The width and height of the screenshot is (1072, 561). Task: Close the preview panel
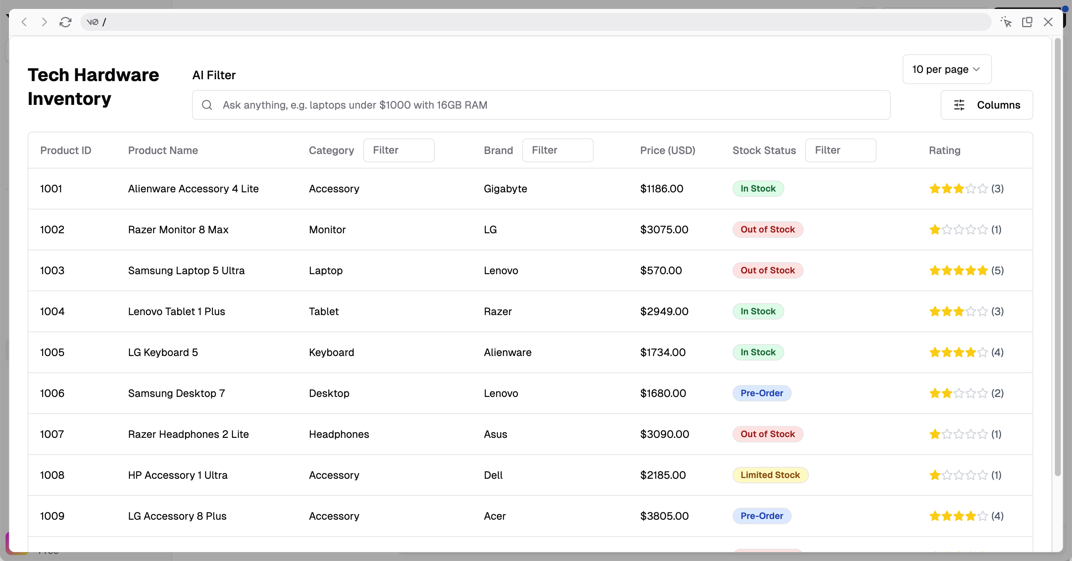point(1048,22)
